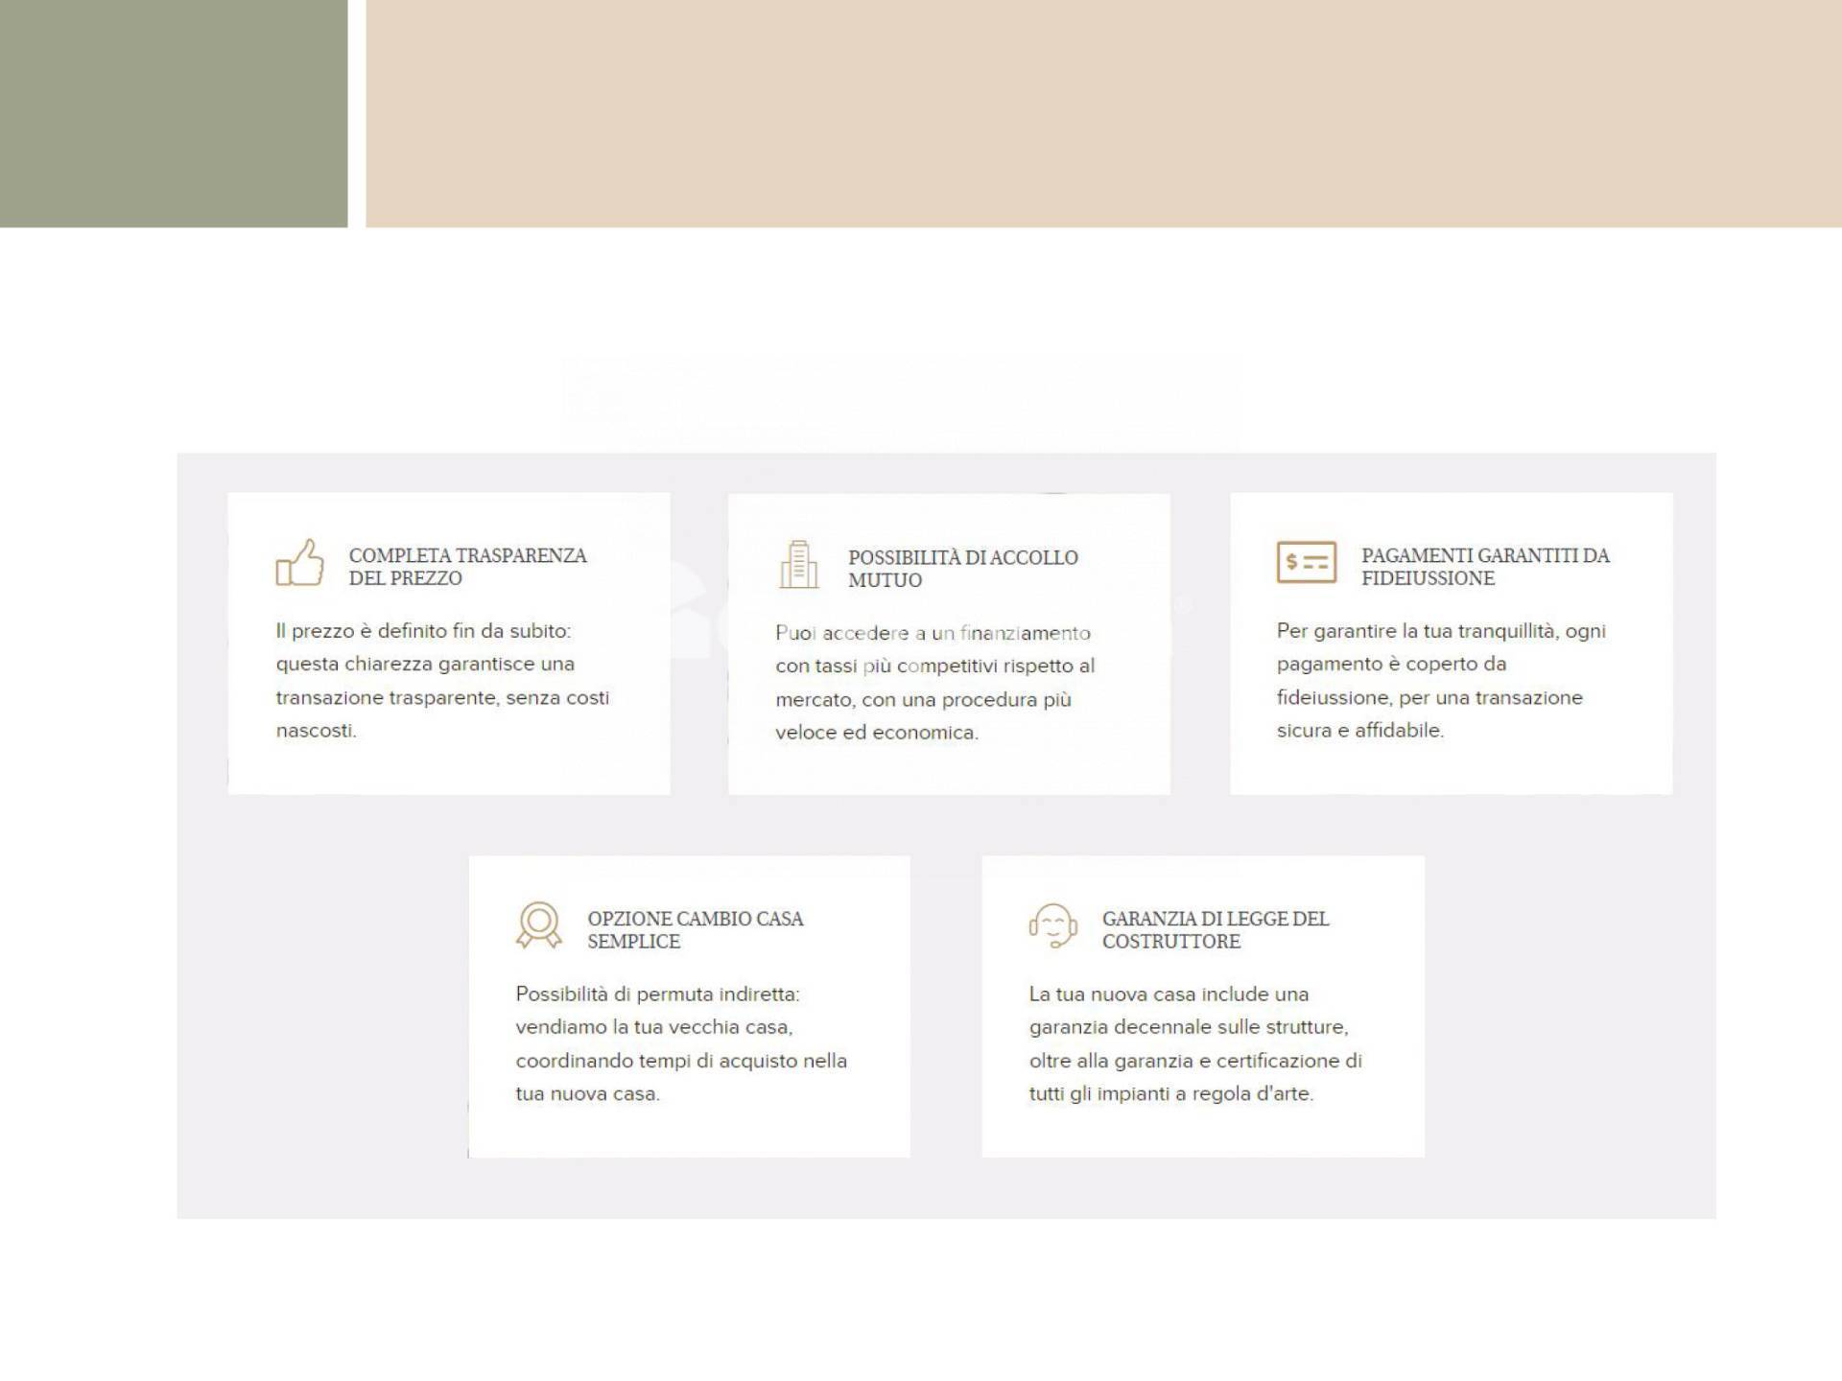Click the headset support agent icon
The image size is (1842, 1381).
point(1052,925)
